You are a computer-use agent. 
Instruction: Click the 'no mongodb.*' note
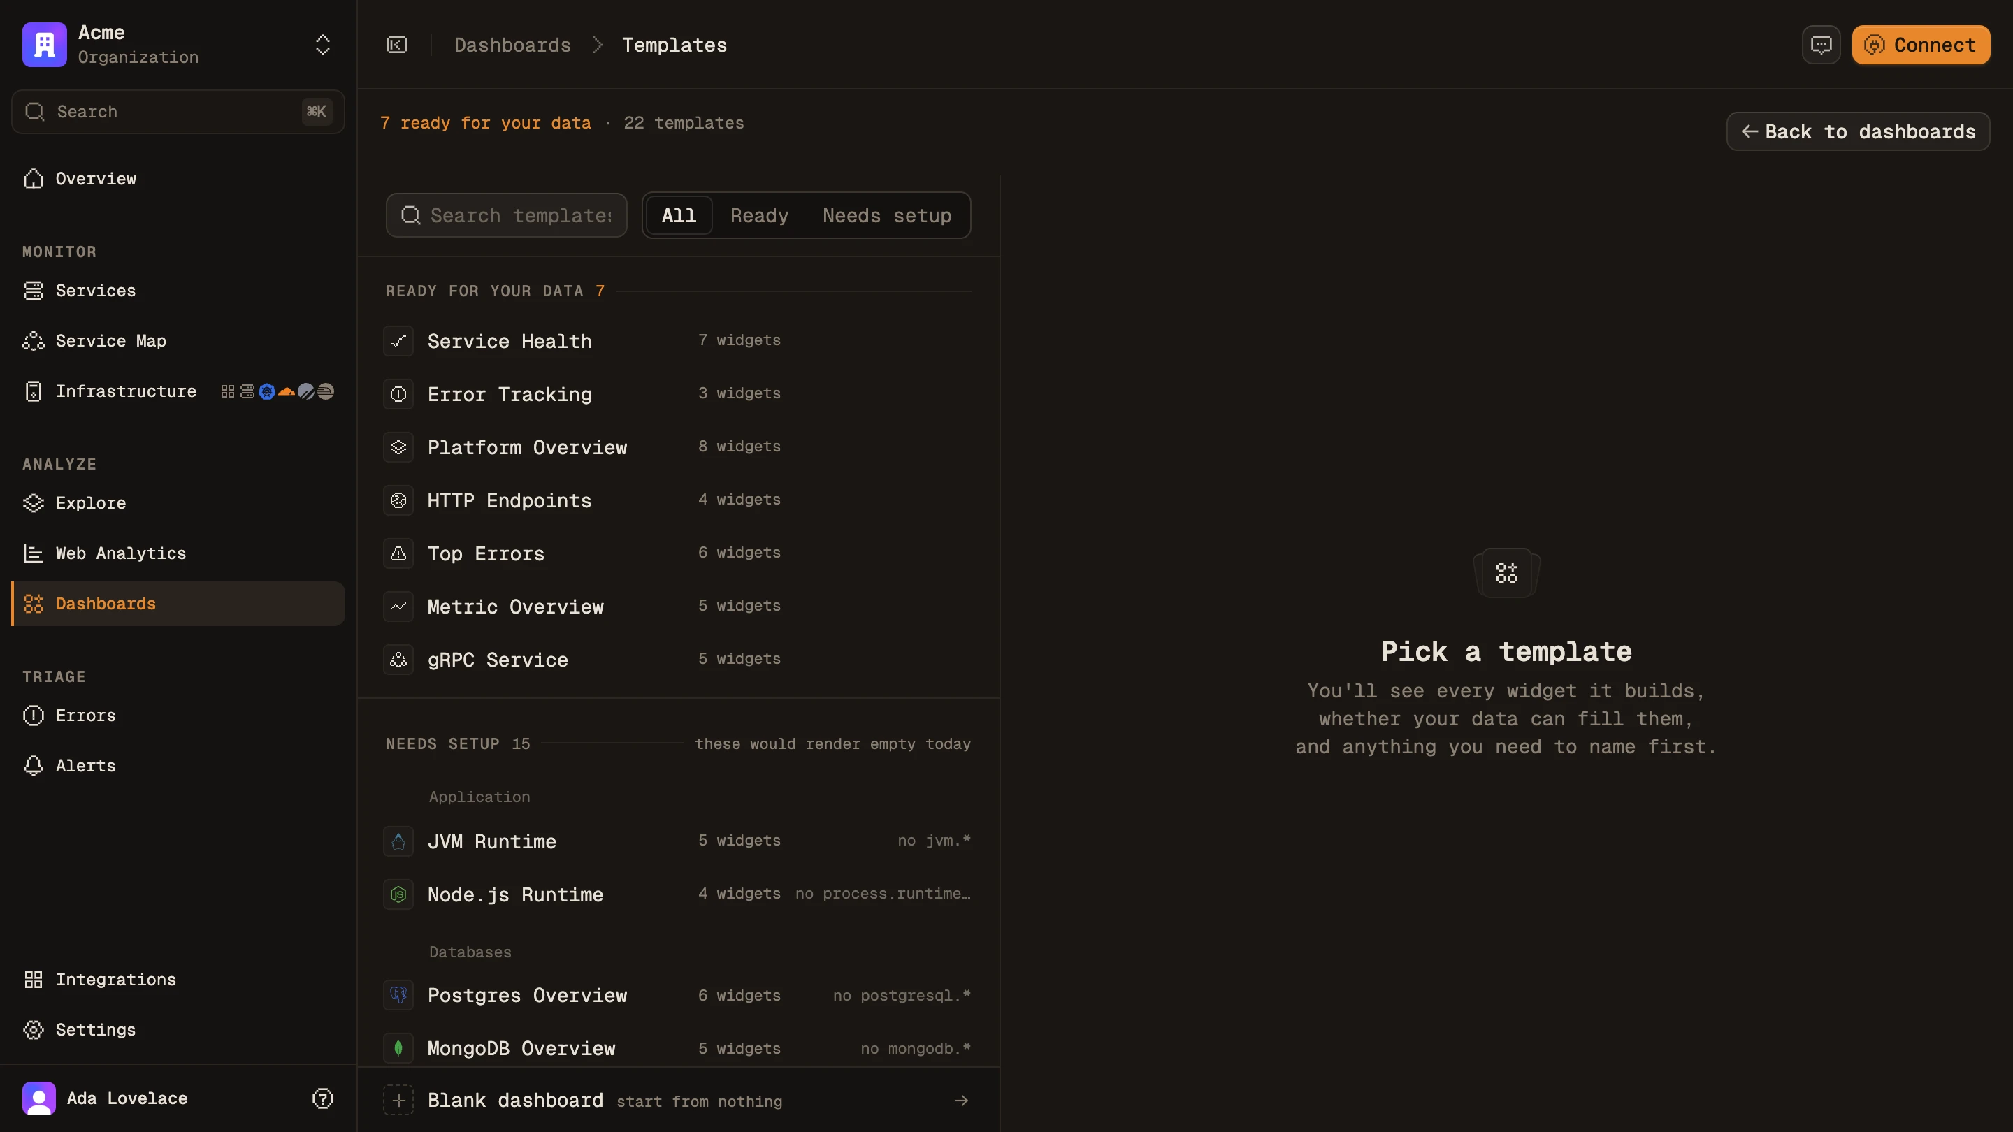[916, 1049]
